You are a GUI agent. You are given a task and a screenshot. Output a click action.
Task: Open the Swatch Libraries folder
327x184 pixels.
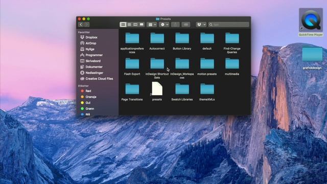182,89
